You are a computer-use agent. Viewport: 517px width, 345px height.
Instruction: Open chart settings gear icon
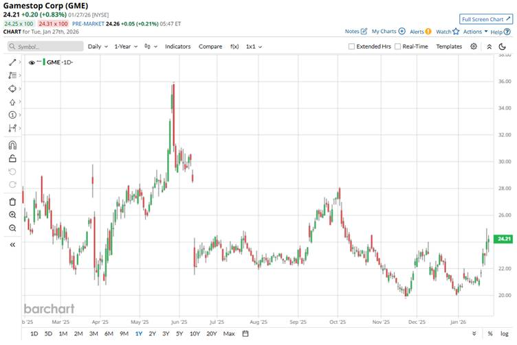click(474, 47)
